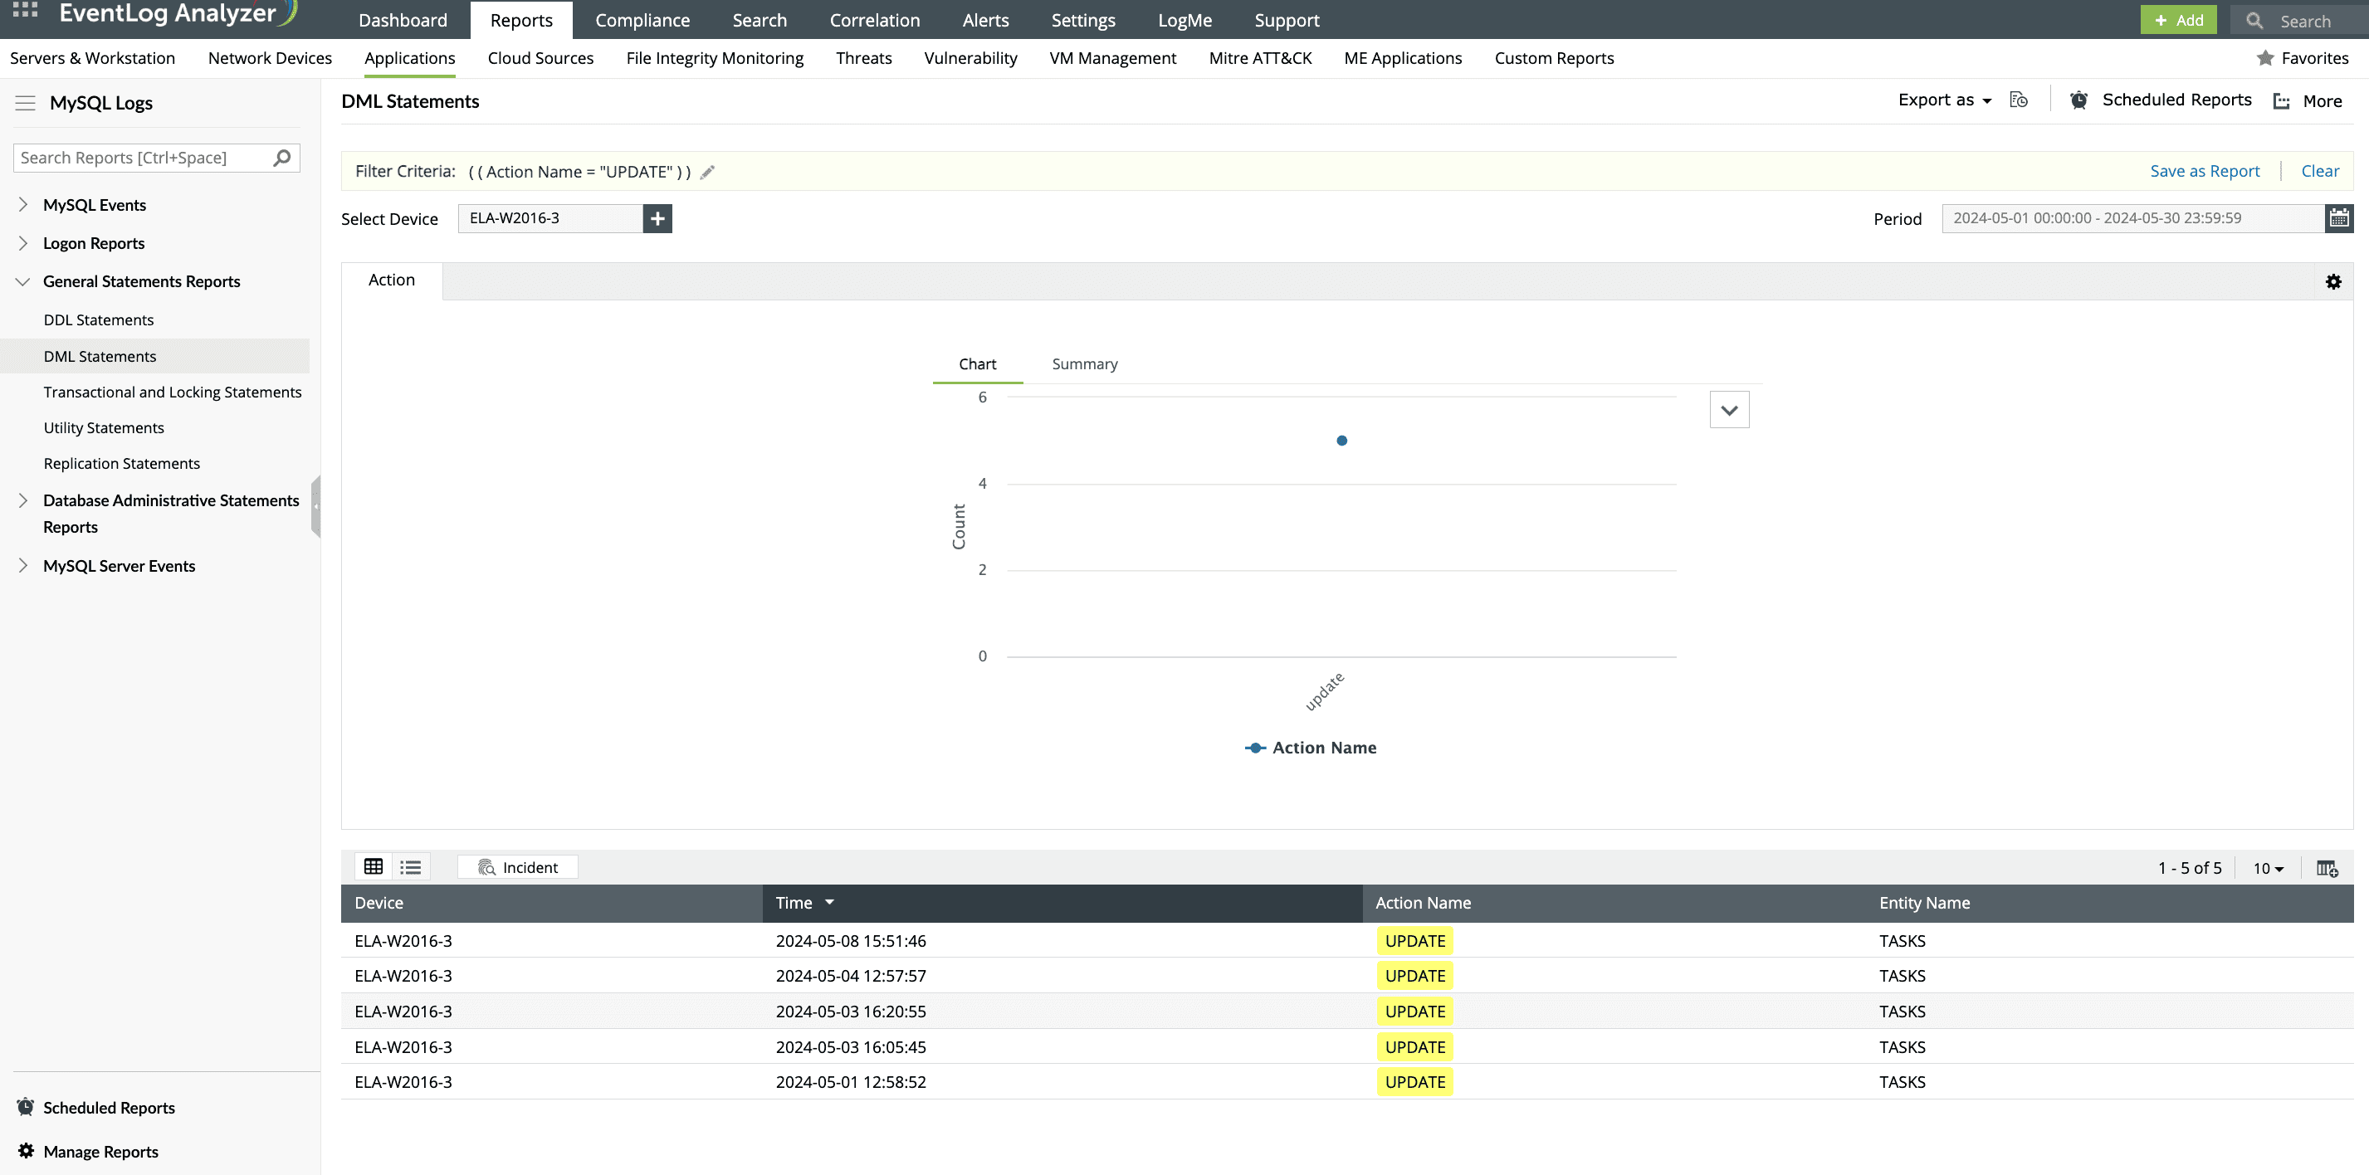This screenshot has height=1175, width=2369.
Task: Switch to the Summary tab
Action: pos(1084,364)
